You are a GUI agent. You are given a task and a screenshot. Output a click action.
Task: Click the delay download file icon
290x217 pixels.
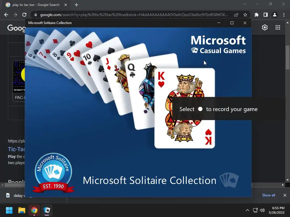click(8, 195)
